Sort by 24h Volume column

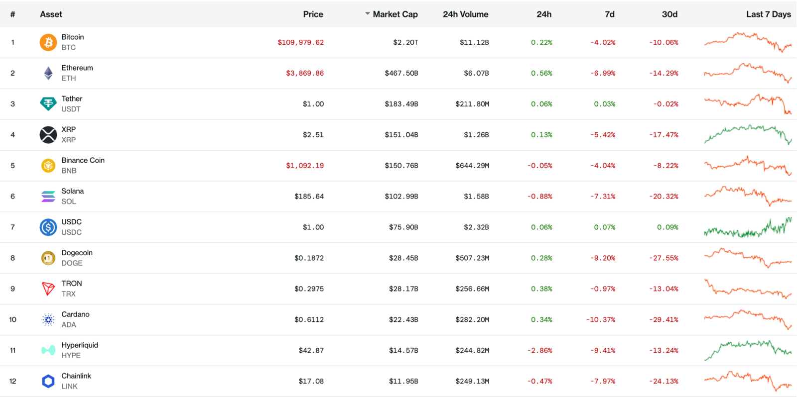[465, 14]
